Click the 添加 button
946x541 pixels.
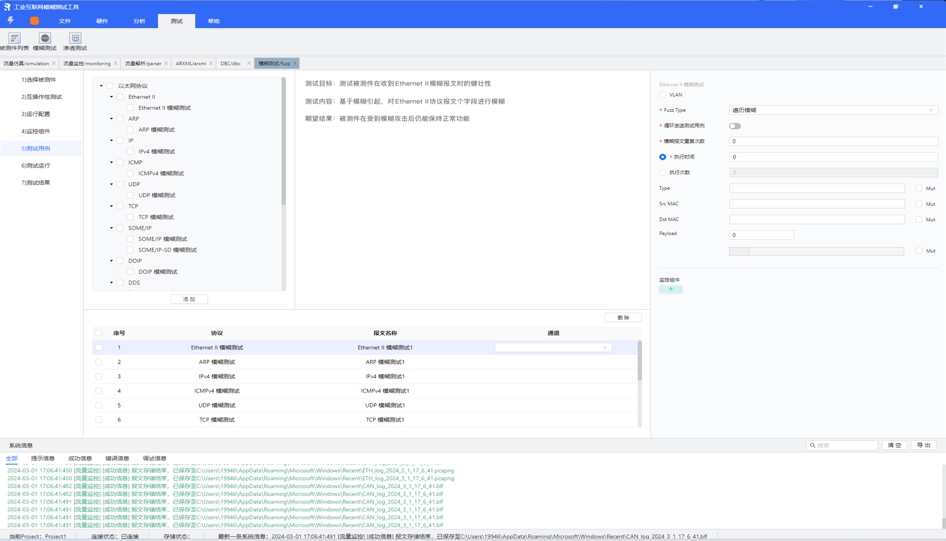189,299
